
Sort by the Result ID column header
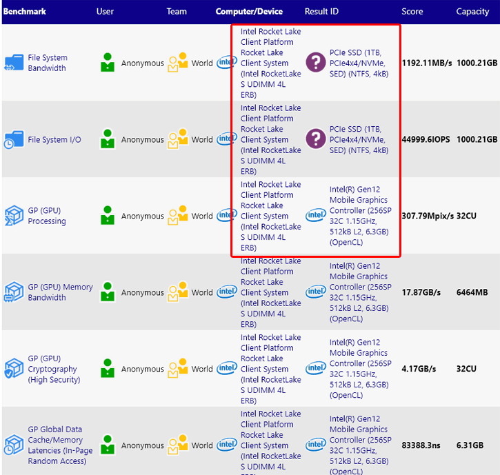[321, 12]
